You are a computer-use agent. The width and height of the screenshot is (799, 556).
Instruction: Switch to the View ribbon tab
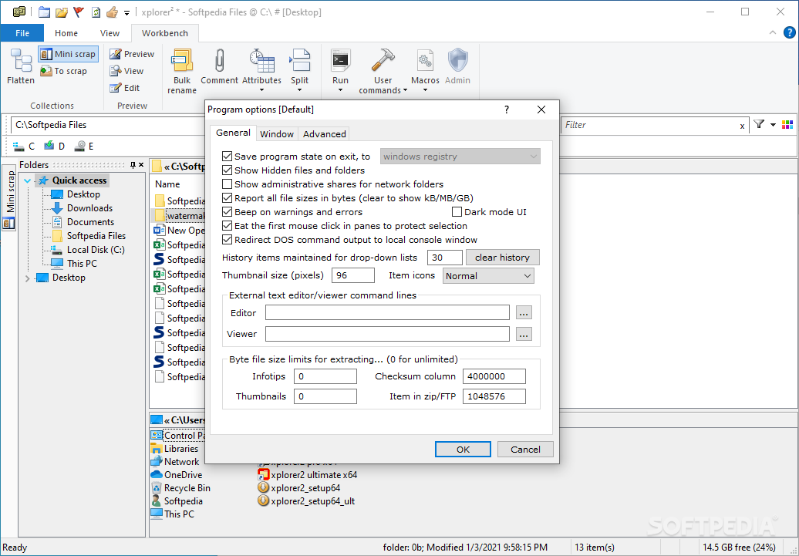110,33
